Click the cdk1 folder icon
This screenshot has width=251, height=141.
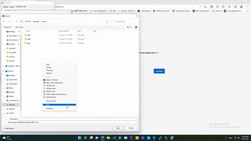click(26, 35)
